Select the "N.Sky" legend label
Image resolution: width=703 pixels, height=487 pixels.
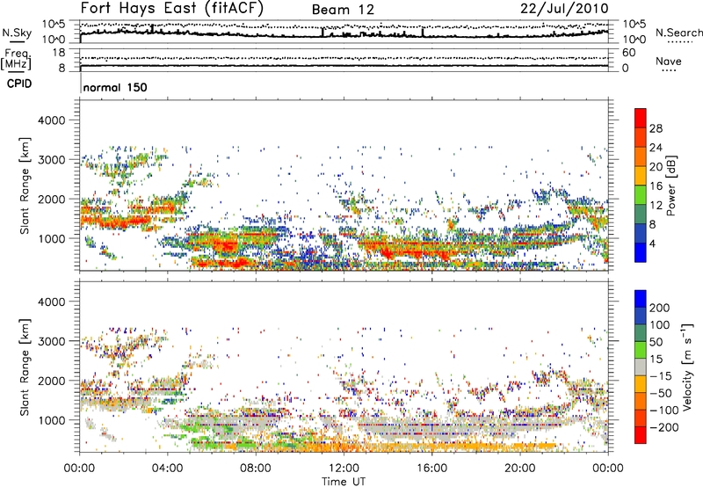(17, 33)
